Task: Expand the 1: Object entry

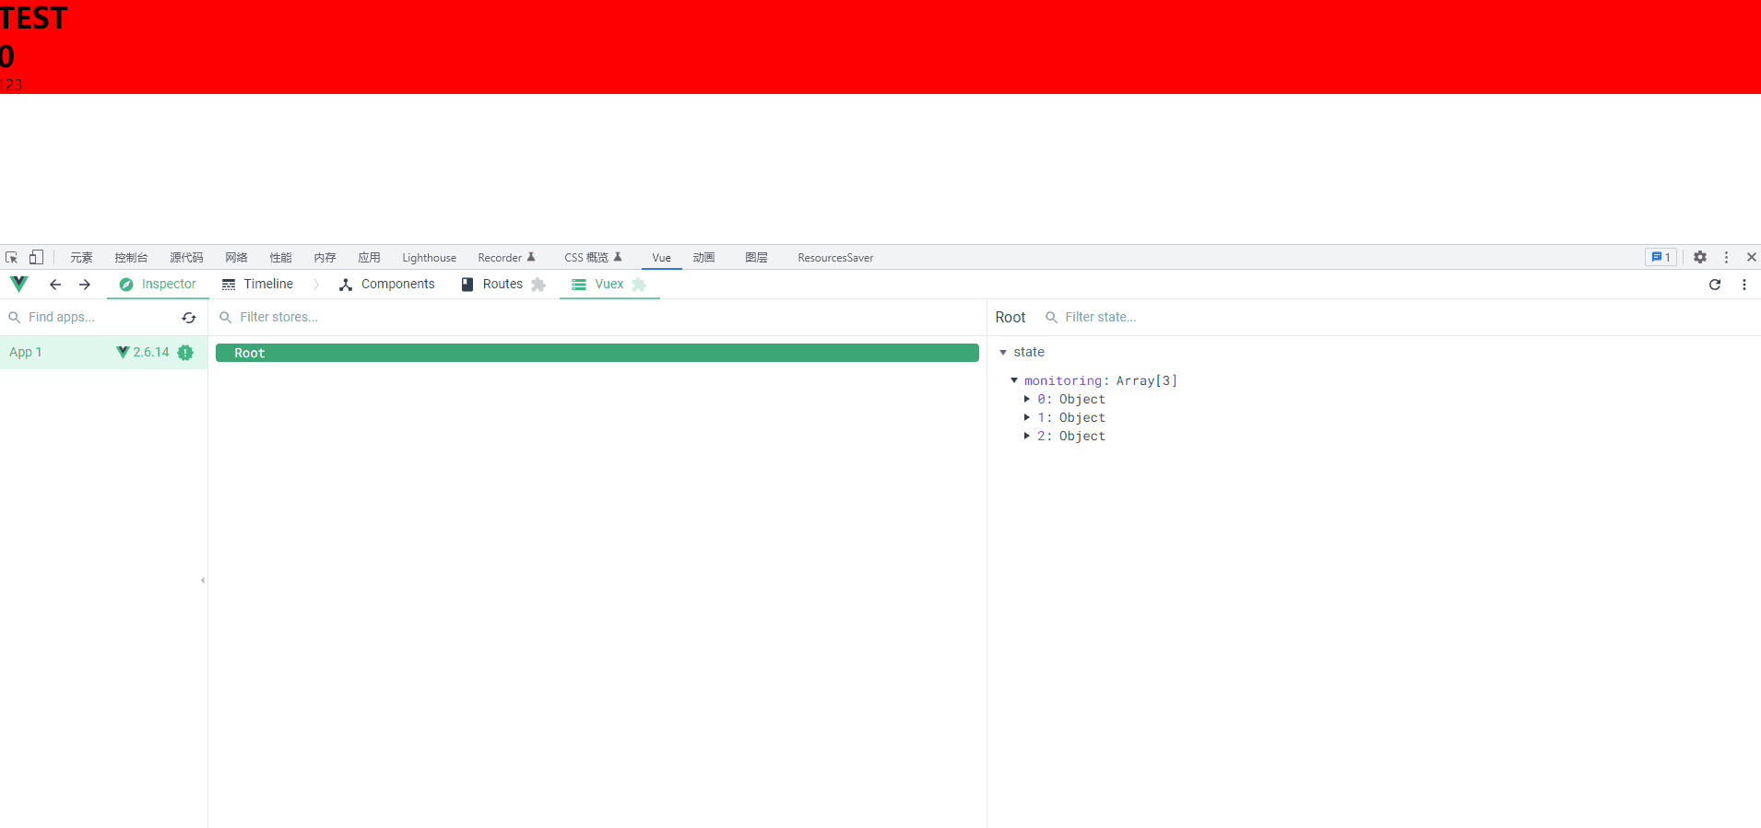Action: coord(1026,418)
